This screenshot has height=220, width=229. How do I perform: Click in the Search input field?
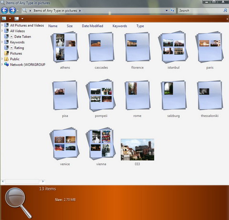201,10
